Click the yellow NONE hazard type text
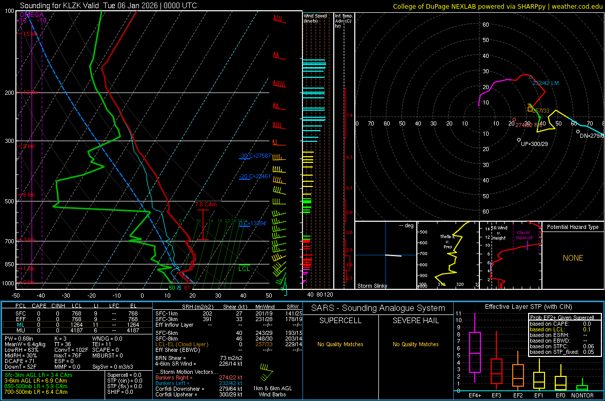The height and width of the screenshot is (401, 605). coord(573,258)
